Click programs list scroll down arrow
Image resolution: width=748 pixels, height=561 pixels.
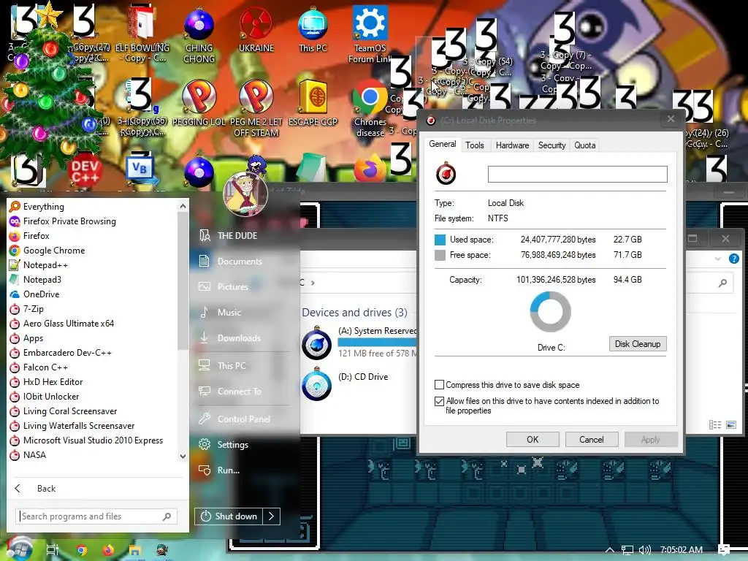[x=183, y=456]
